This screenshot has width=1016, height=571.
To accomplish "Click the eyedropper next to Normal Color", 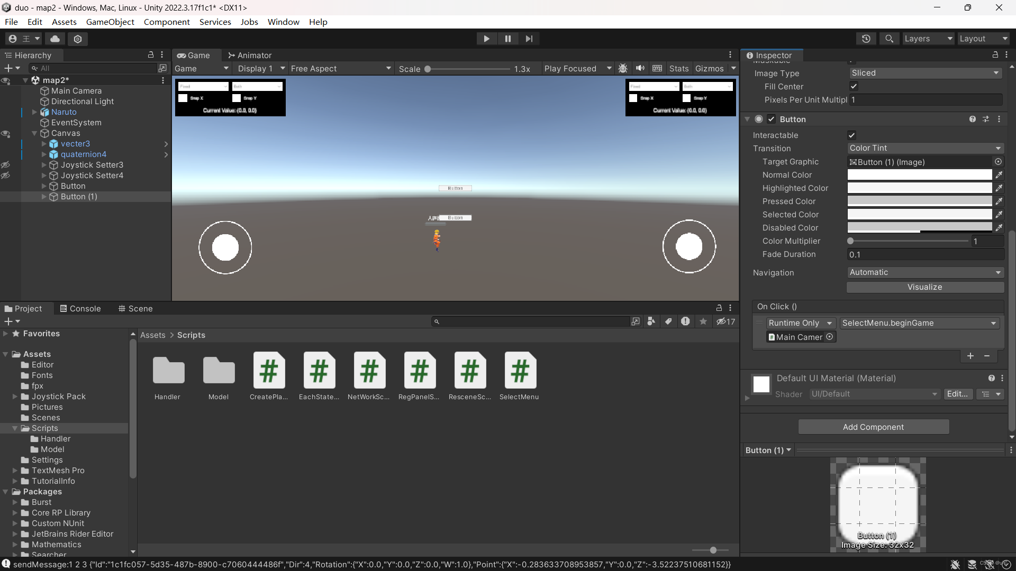I will (x=999, y=175).
